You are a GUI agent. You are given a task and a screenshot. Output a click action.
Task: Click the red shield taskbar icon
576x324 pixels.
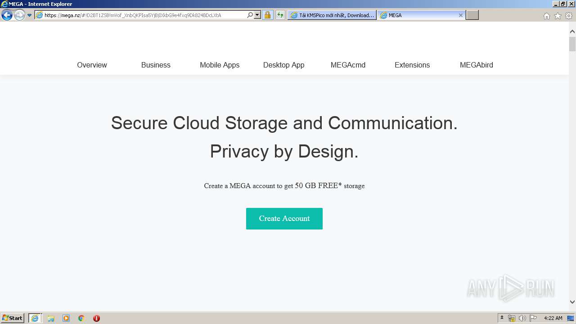point(96,318)
